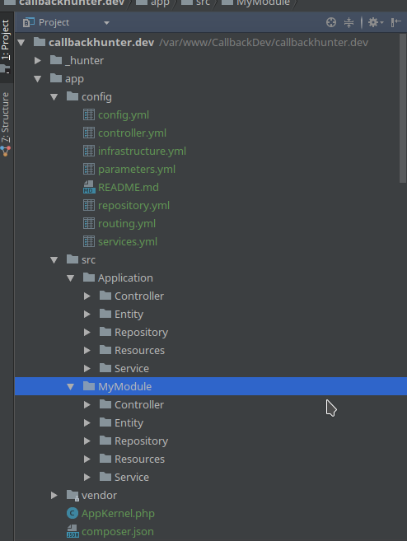Click the AppKernel.php class icon

pos(73,513)
